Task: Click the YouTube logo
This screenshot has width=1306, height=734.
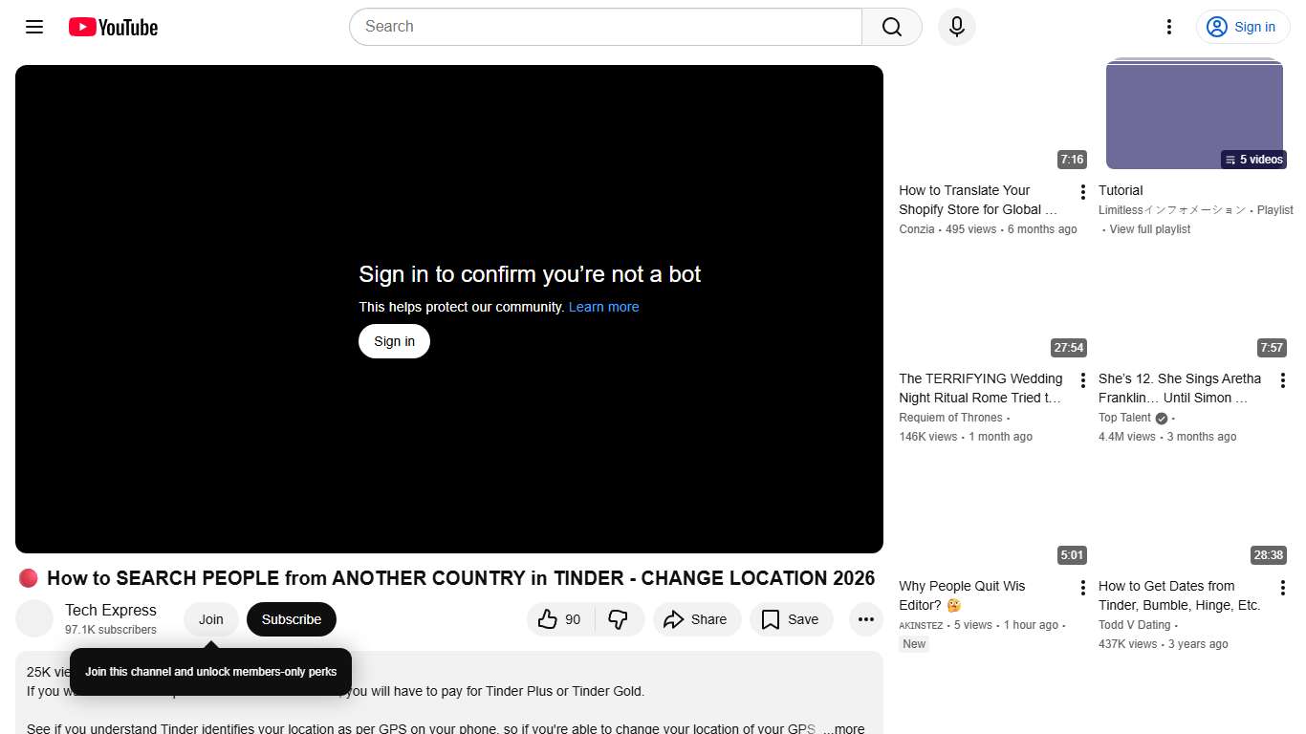Action: pos(112,27)
